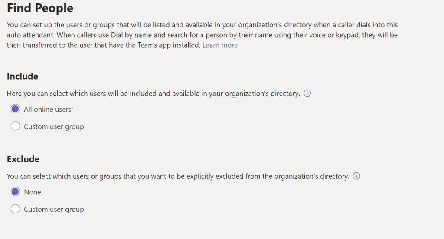Open the Learn more link
The image size is (444, 239).
[x=220, y=45]
